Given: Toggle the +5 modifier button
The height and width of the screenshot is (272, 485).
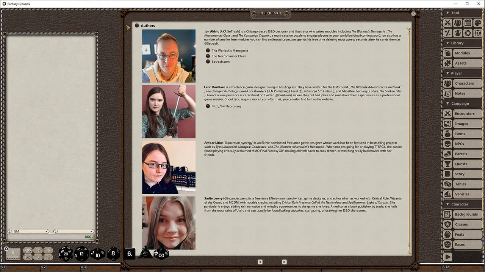Looking at the screenshot, I should (48, 250).
